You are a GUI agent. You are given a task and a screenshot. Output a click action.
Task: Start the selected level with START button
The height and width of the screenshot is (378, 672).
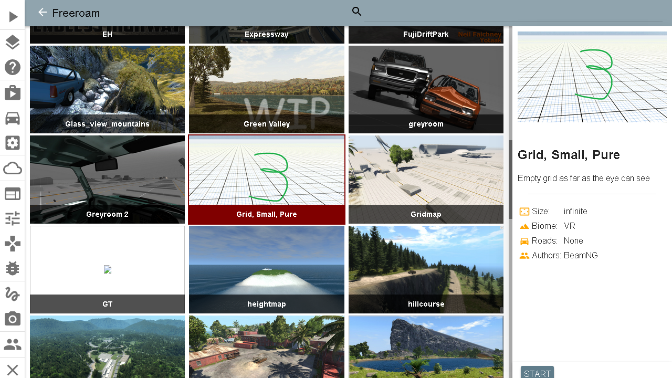[537, 372]
